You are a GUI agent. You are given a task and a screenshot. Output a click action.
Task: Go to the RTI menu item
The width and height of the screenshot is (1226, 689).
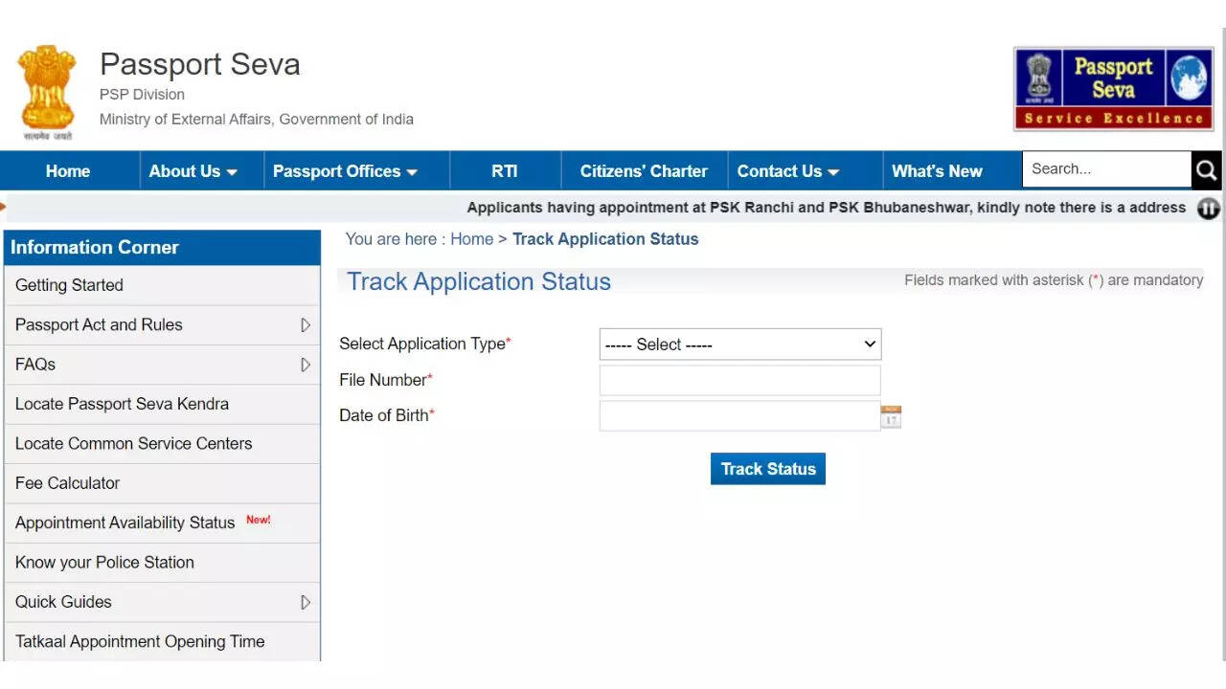505,171
